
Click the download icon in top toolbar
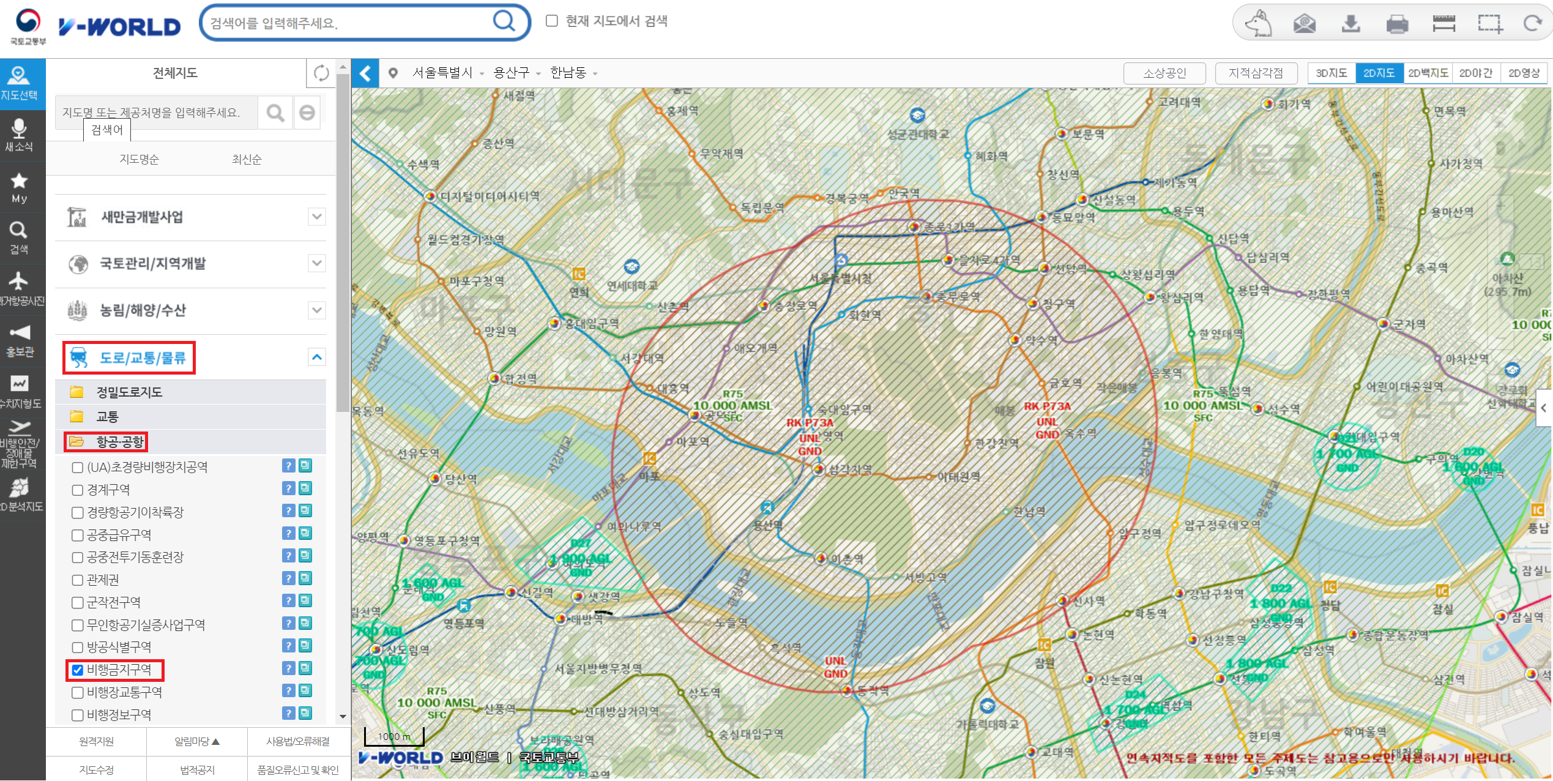(1350, 24)
